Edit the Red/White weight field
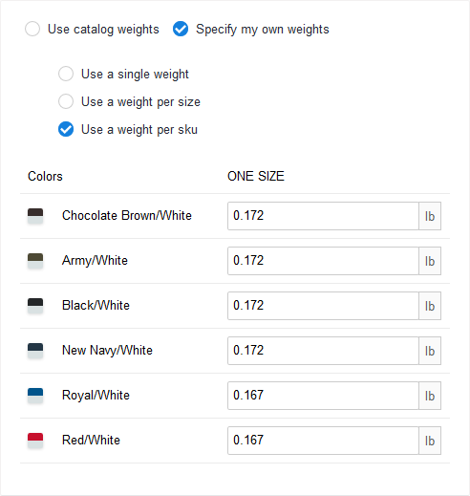This screenshot has width=470, height=496. click(x=323, y=441)
